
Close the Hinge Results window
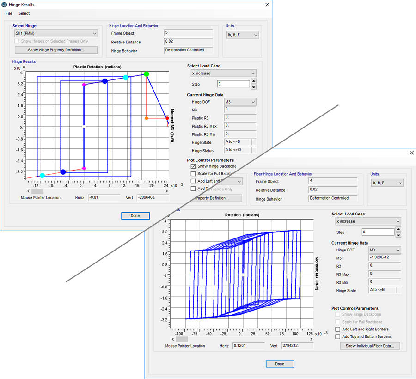[267, 5]
